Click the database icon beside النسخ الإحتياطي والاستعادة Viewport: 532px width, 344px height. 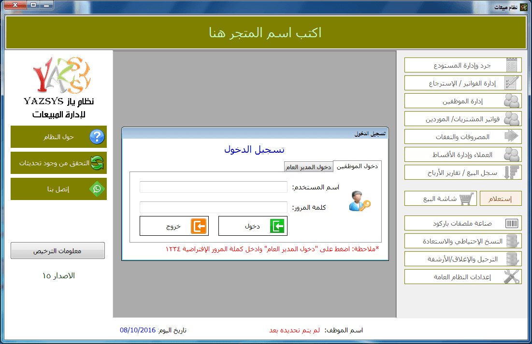(x=512, y=241)
